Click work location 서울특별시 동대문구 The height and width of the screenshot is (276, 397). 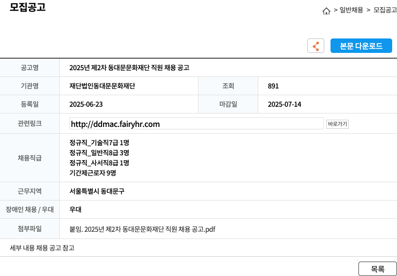[x=97, y=191]
